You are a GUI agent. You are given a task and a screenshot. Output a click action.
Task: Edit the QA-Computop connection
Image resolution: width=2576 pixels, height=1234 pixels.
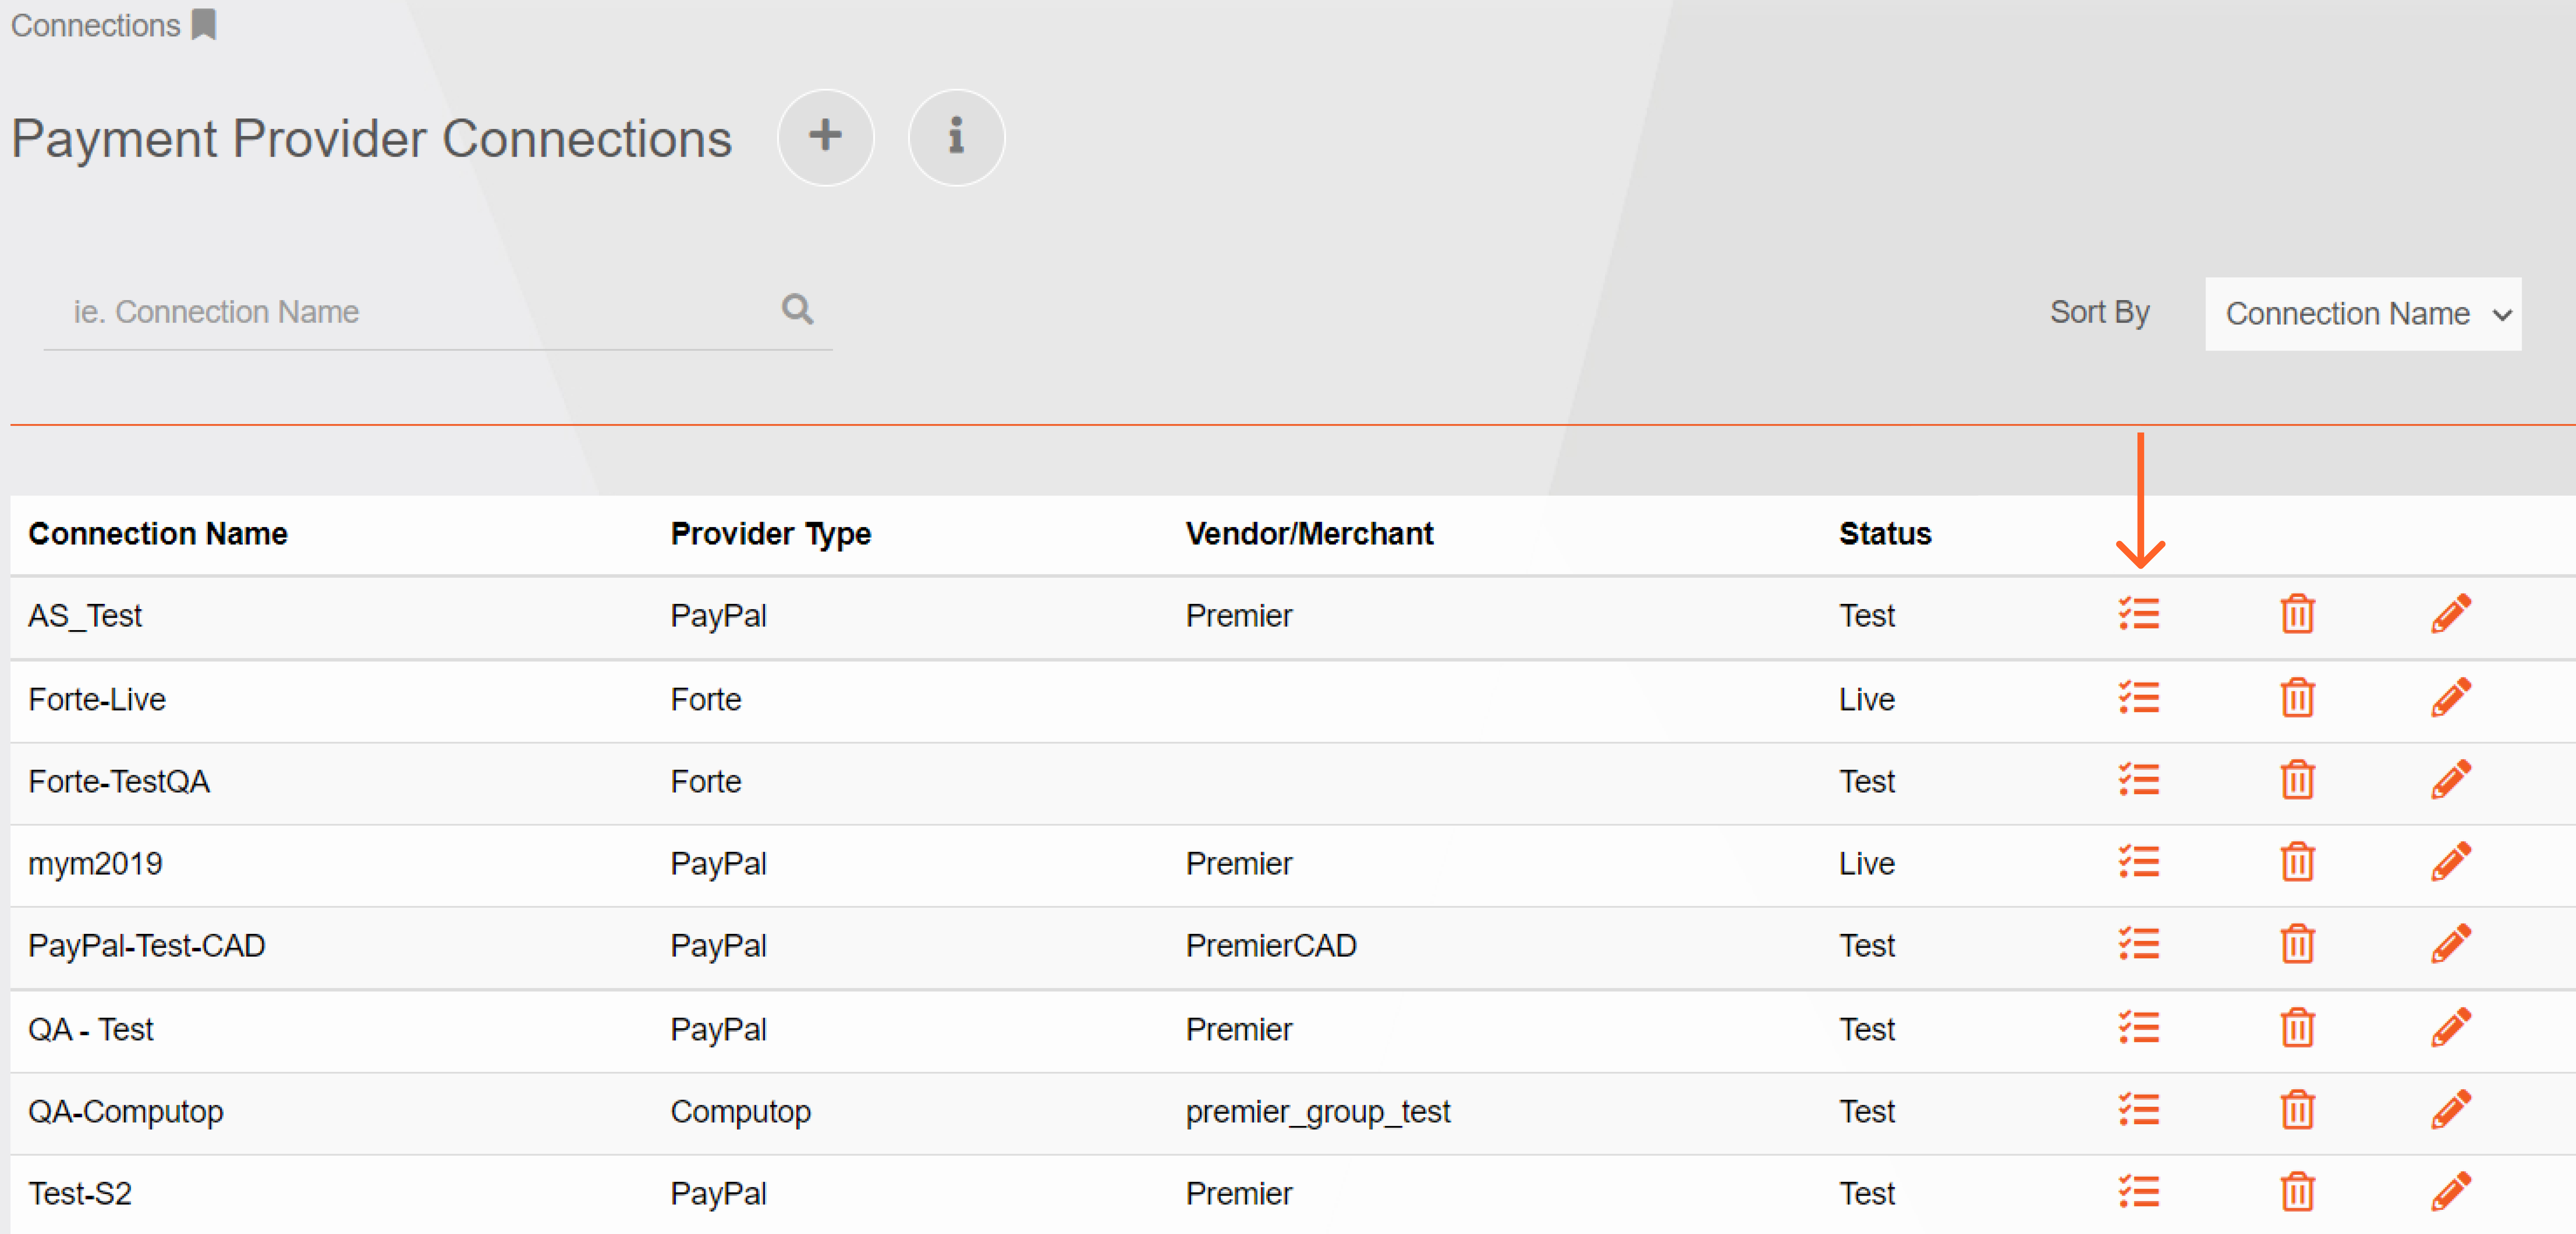tap(2451, 1110)
